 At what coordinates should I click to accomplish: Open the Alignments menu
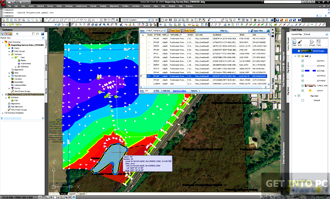point(114,6)
